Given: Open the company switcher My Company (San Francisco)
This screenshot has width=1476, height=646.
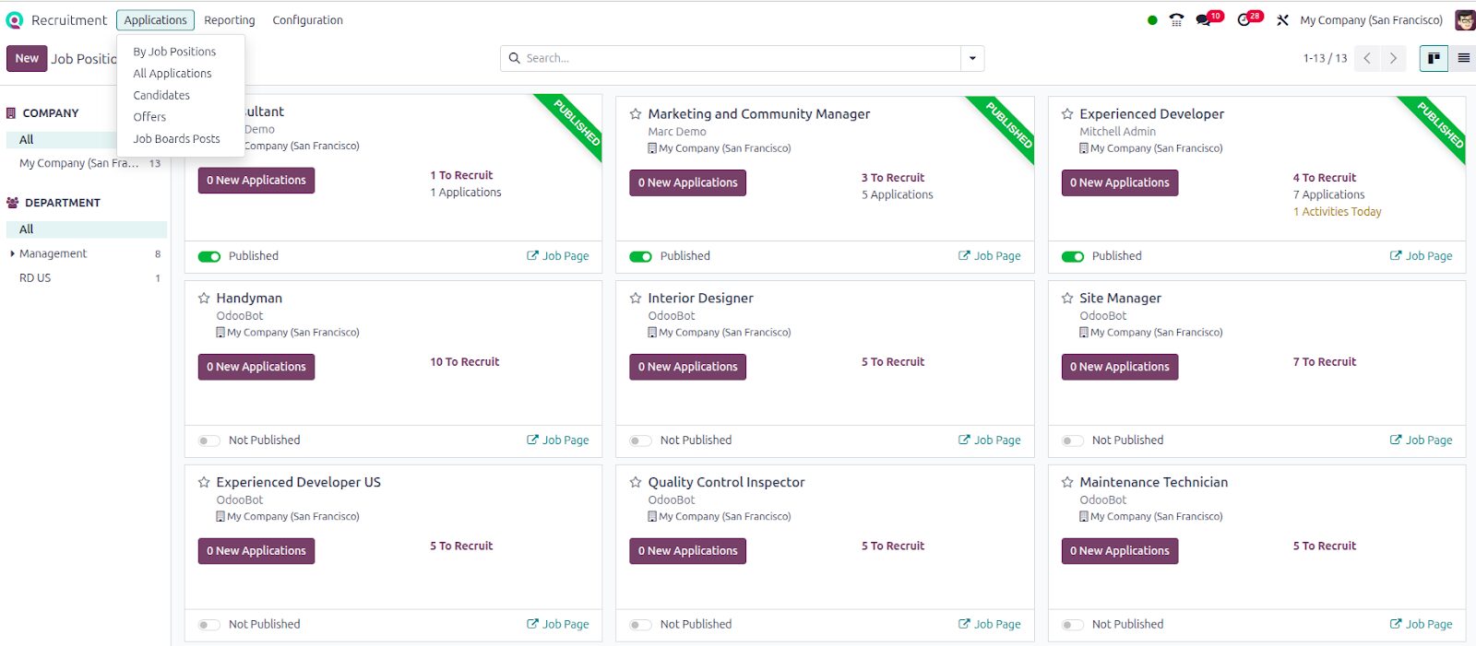Looking at the screenshot, I should (x=1371, y=20).
